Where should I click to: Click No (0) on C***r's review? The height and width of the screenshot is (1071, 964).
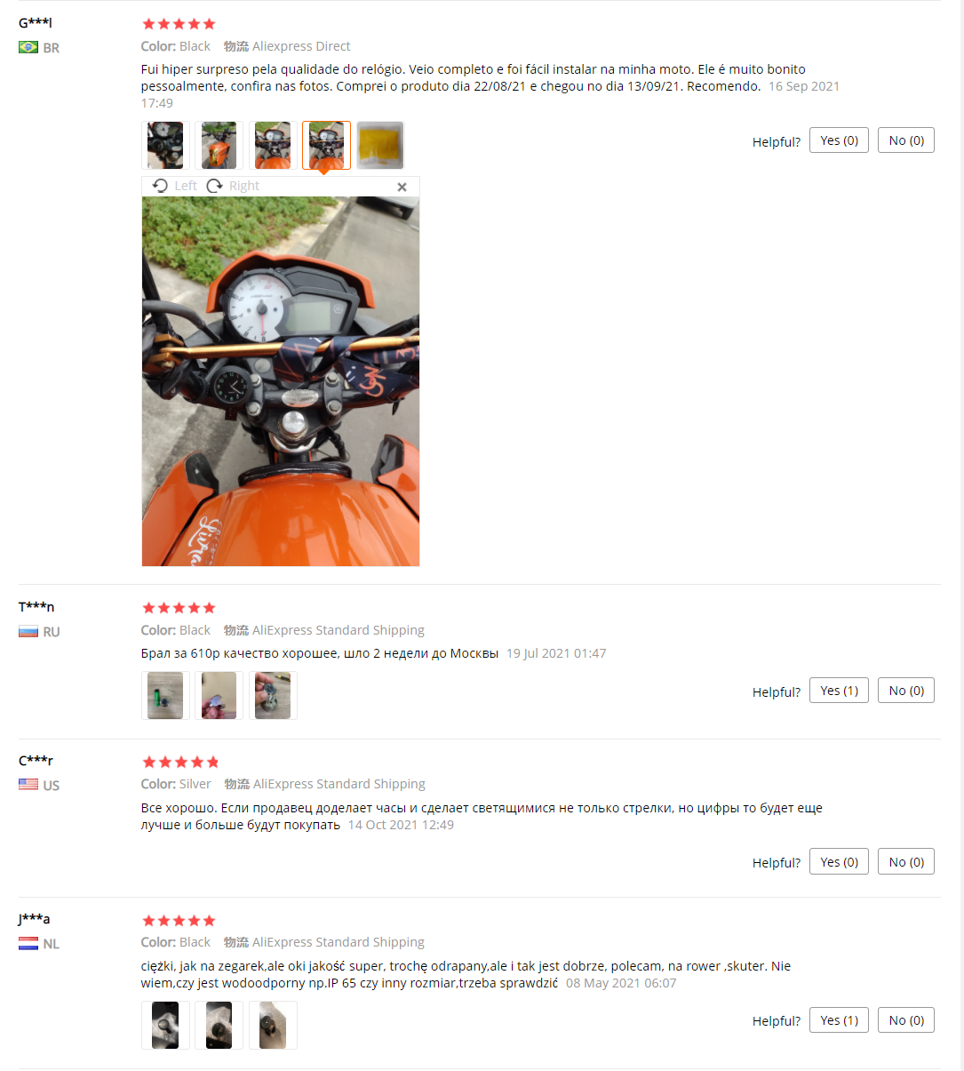point(906,862)
